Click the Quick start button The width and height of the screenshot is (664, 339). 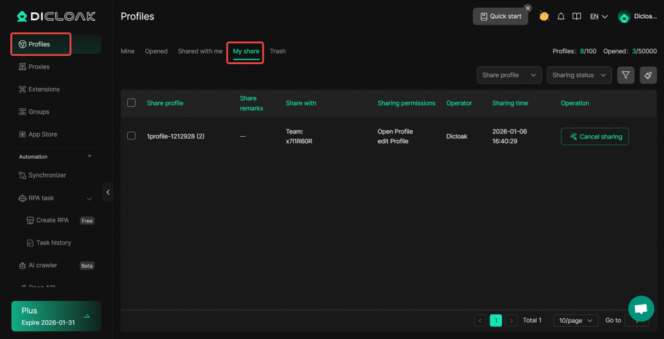coord(500,16)
